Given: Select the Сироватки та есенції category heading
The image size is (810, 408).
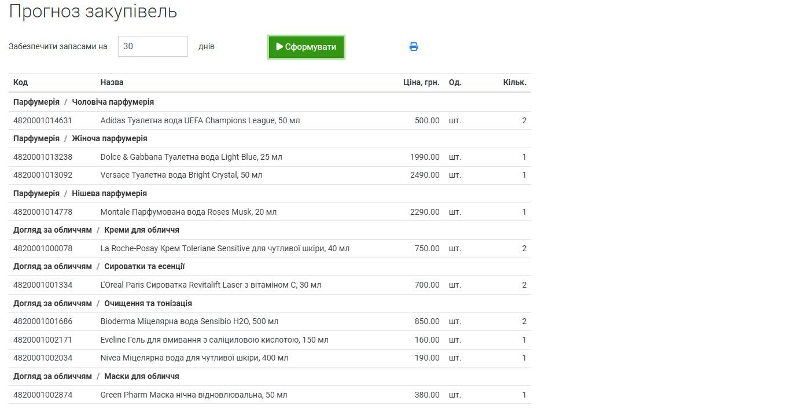Looking at the screenshot, I should tap(145, 266).
